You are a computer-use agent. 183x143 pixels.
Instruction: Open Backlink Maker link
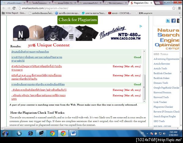pyautogui.click(x=161, y=78)
